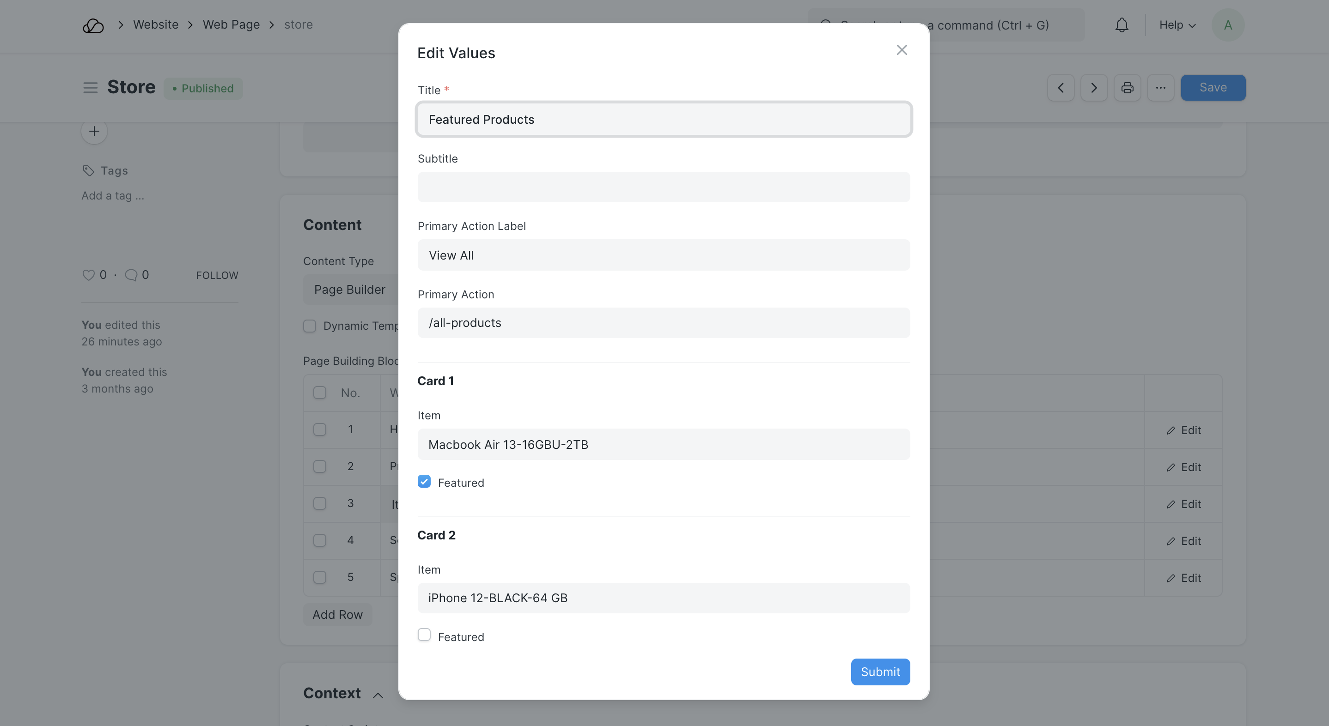Screen dimensions: 1329x726
Task: Click the Subtitle input field
Action: (x=664, y=187)
